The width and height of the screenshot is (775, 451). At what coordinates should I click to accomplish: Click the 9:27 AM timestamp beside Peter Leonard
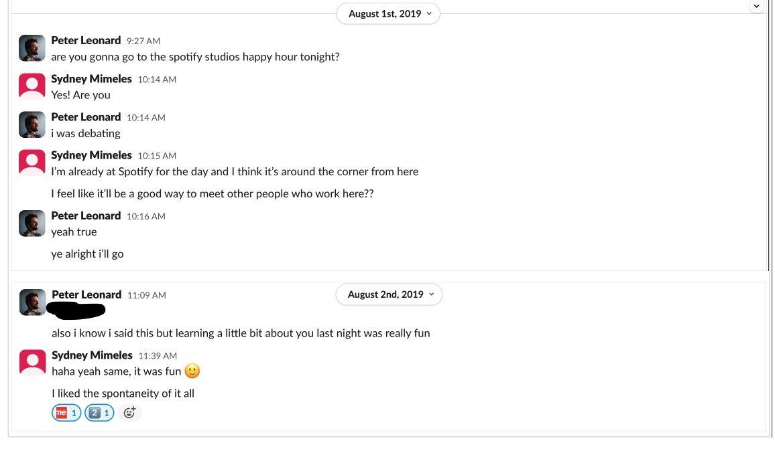pos(143,41)
